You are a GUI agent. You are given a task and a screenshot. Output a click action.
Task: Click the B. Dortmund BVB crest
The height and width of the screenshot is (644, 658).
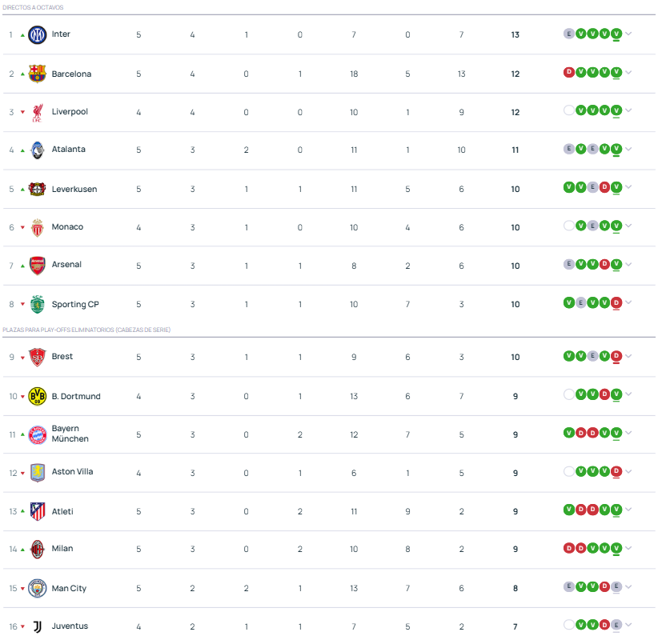(x=37, y=396)
